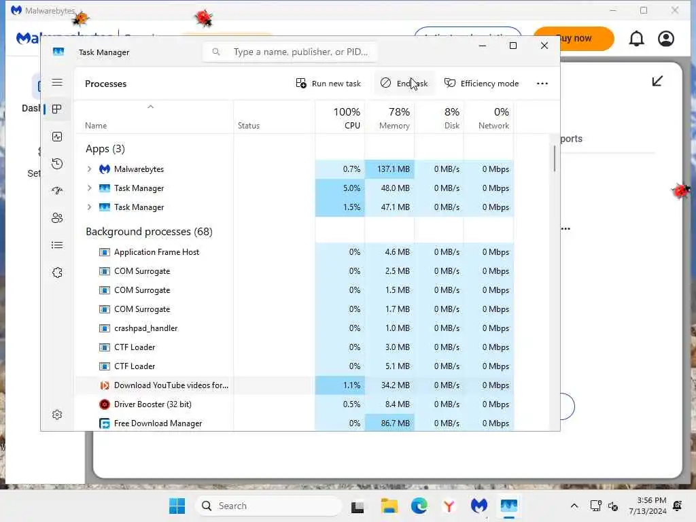The image size is (696, 522).
Task: Select Driver Booster (32 bit) process
Action: (294, 404)
